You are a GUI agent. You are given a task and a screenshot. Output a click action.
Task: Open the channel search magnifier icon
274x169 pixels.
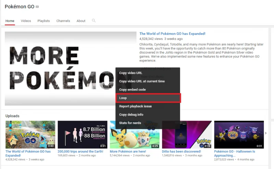coord(94,21)
